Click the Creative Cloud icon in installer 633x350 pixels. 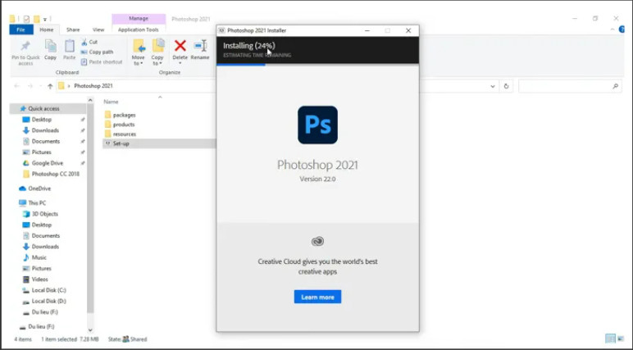(317, 241)
